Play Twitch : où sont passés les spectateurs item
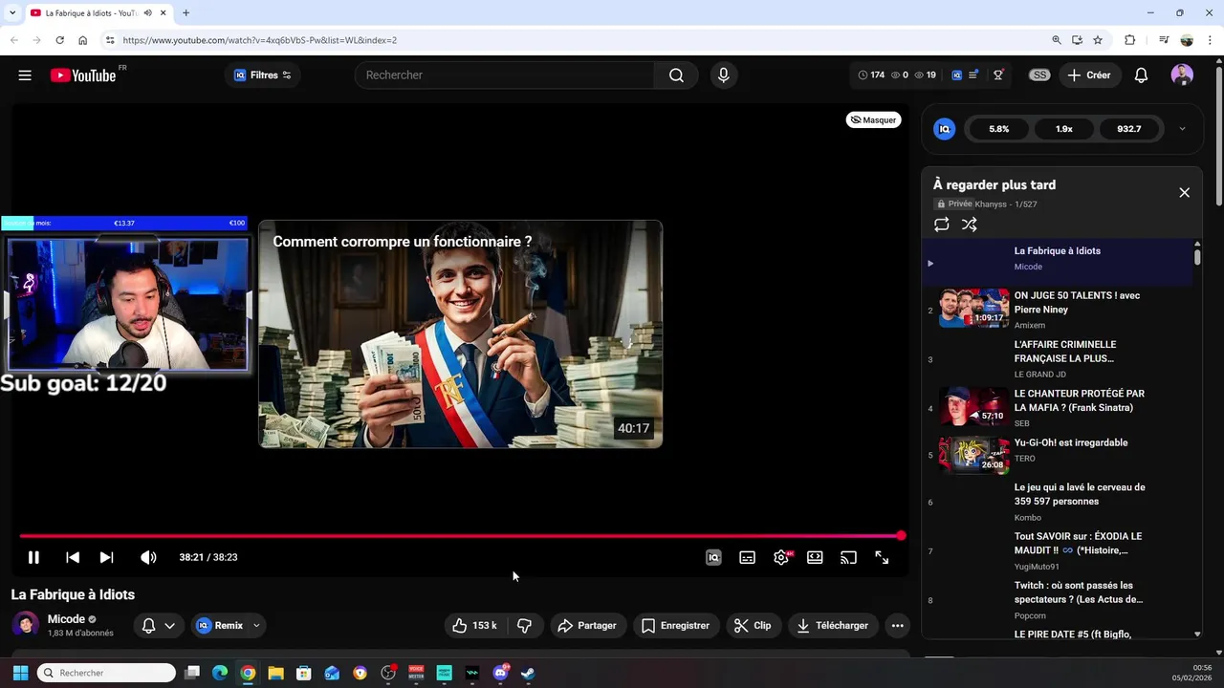This screenshot has height=688, width=1224. (x=1058, y=600)
